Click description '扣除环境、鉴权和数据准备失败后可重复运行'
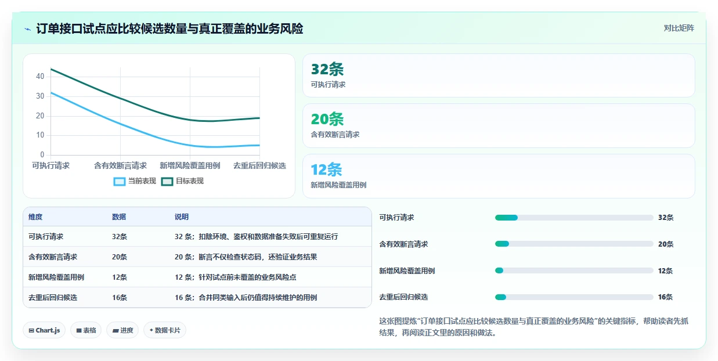 coord(269,237)
